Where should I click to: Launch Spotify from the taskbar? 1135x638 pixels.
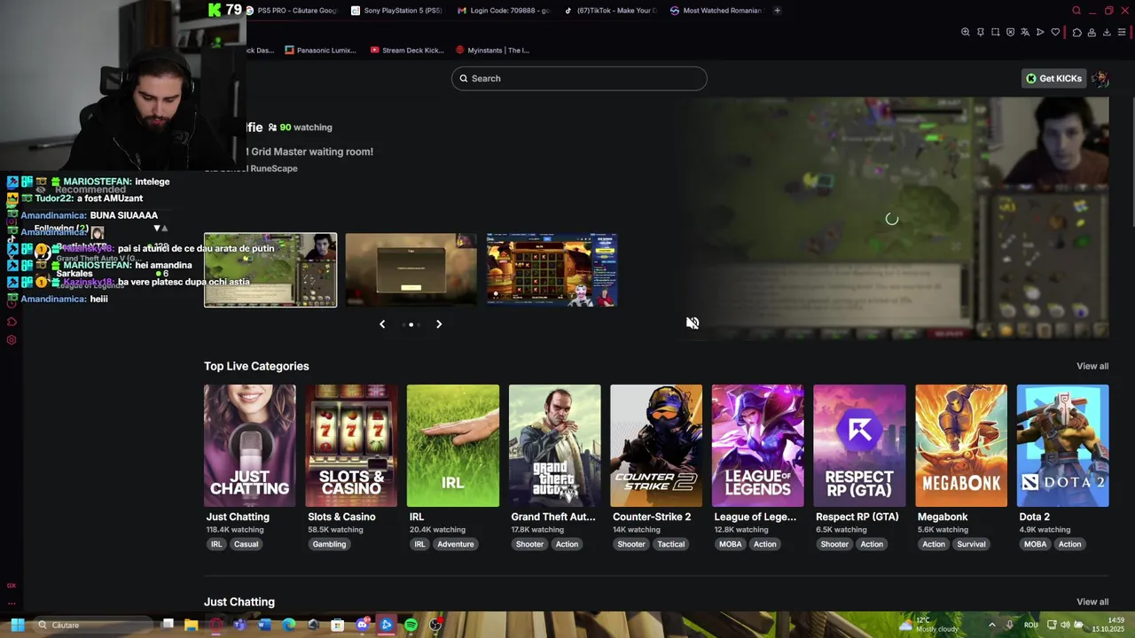coord(411,625)
